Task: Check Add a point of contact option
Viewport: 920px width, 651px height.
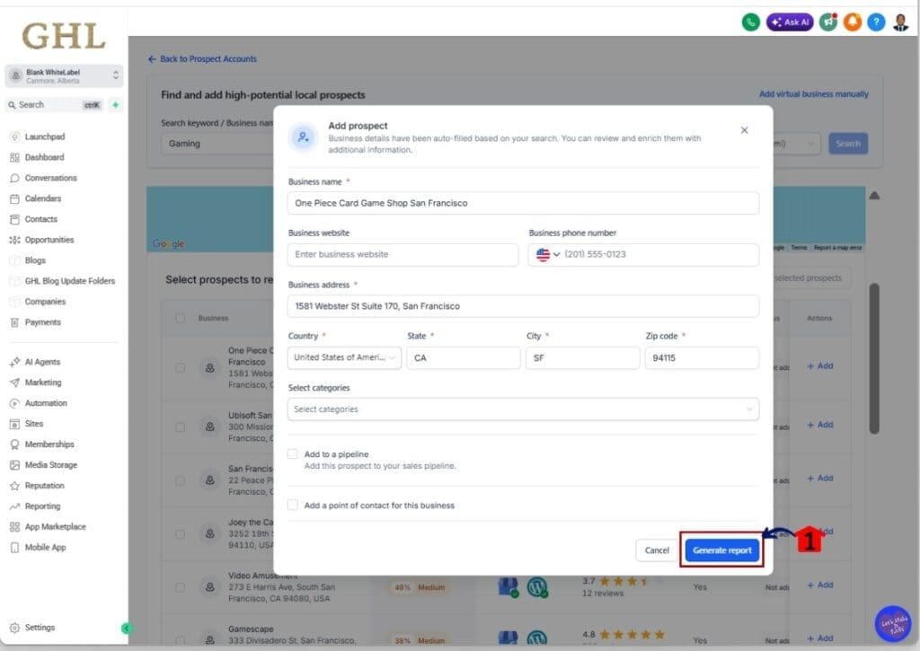Action: coord(293,505)
